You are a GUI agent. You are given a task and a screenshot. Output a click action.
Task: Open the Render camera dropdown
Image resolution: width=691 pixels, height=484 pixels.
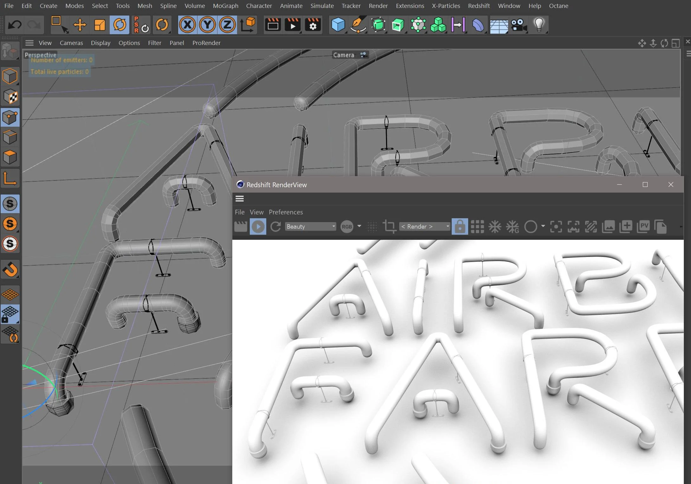point(425,226)
